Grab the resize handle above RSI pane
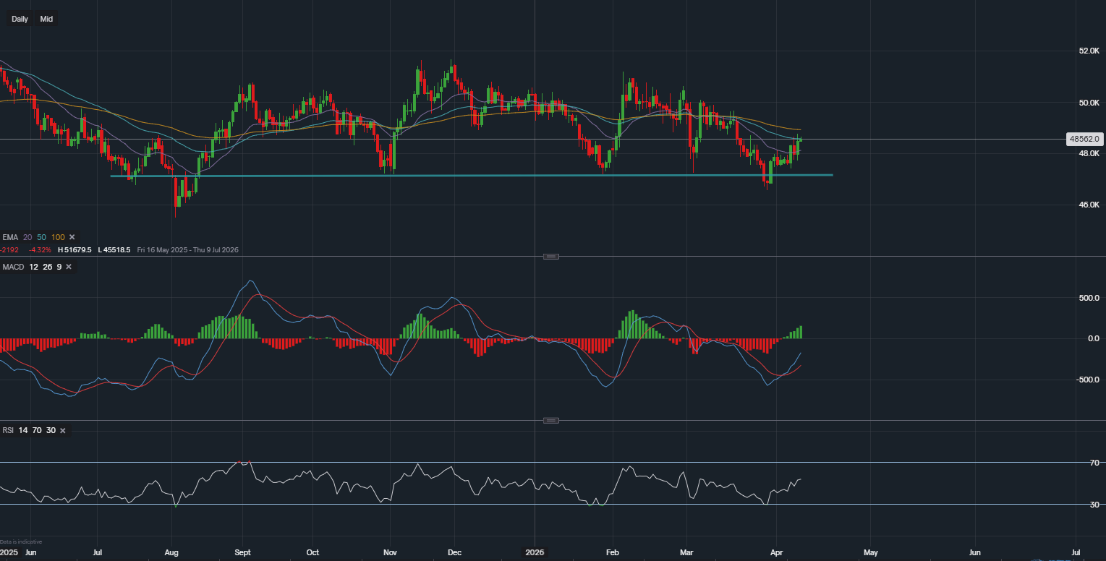The image size is (1106, 561). (x=550, y=420)
